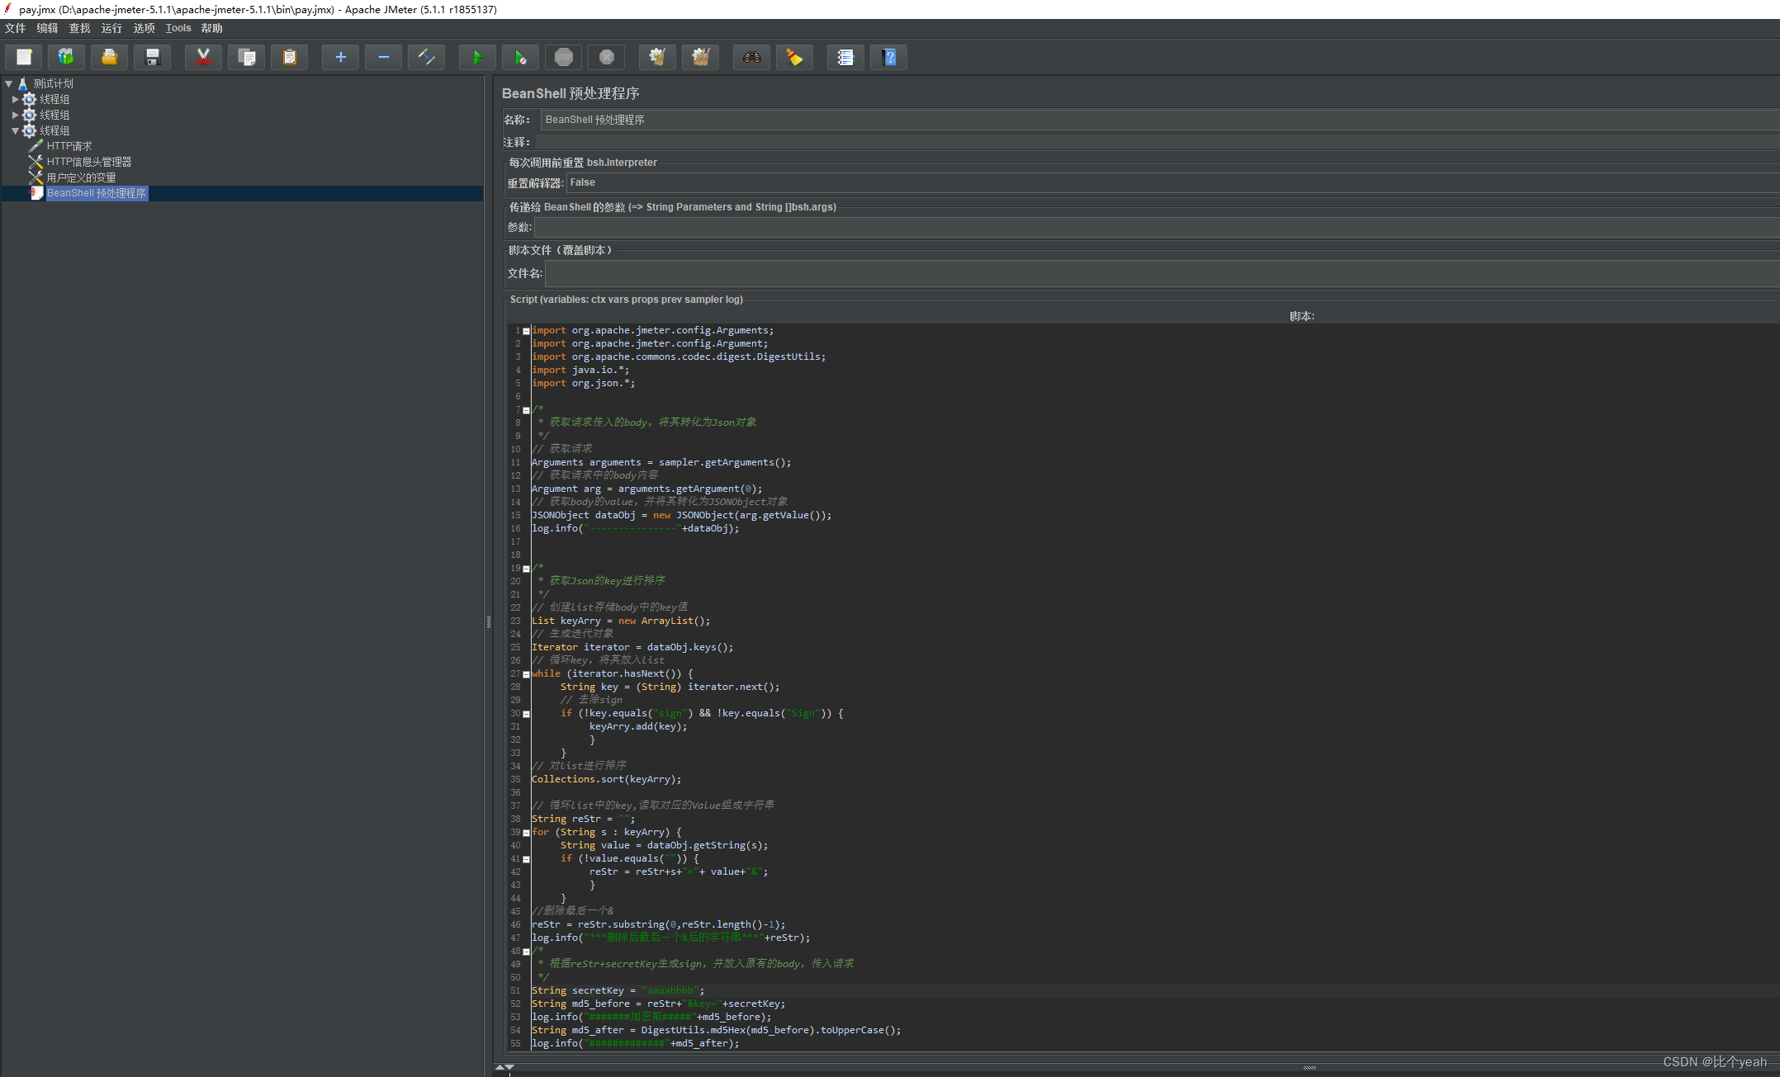Click the HTTP信息头管理器 wrench icon
Screen dimensions: 1780x1077
36,162
